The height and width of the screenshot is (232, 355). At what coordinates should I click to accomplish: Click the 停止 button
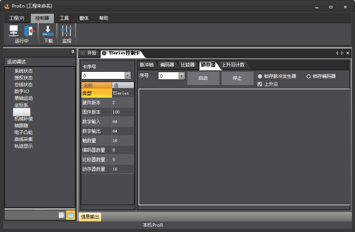tap(237, 78)
